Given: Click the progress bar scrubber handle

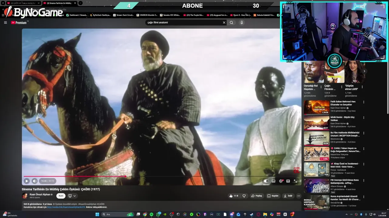Looking at the screenshot, I should point(125,176).
